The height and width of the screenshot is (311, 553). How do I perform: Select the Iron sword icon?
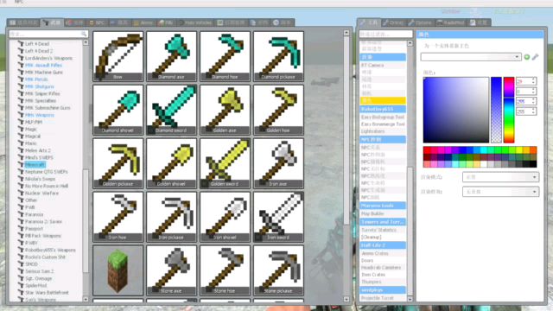click(278, 217)
